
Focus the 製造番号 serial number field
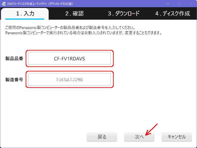pos(69,79)
